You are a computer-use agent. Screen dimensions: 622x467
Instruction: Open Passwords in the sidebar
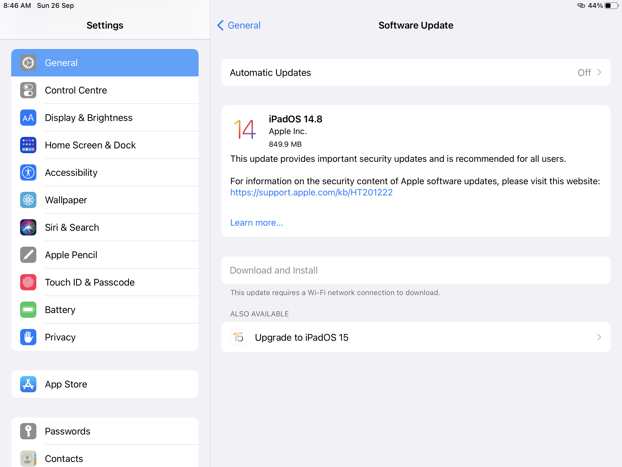[x=67, y=431]
